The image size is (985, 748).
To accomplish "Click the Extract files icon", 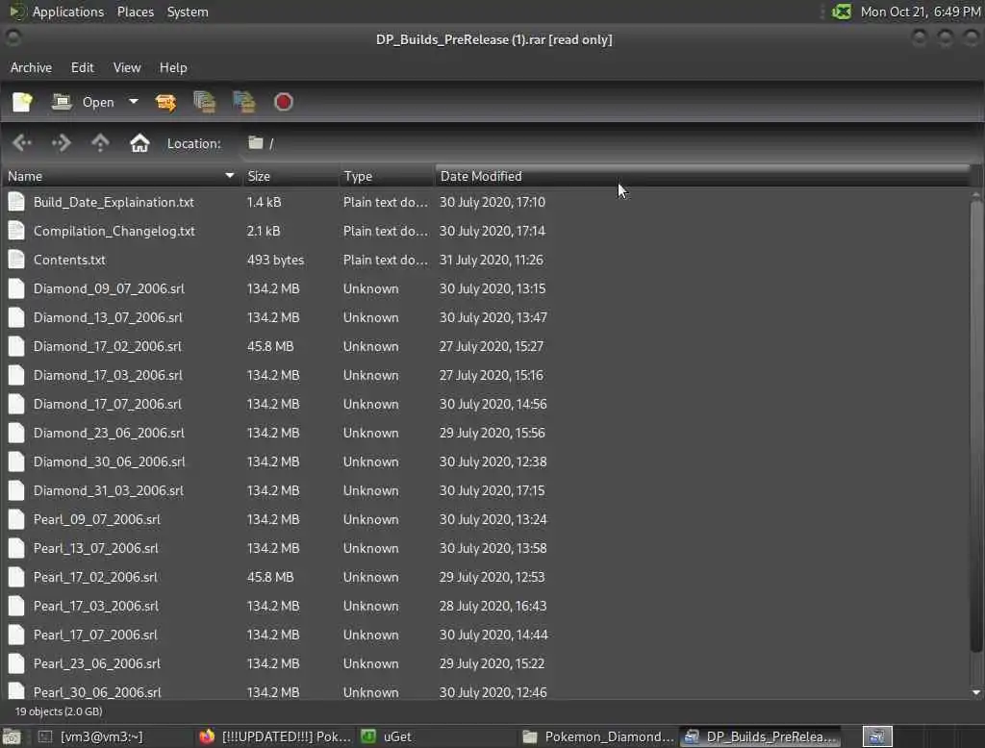I will coord(165,102).
